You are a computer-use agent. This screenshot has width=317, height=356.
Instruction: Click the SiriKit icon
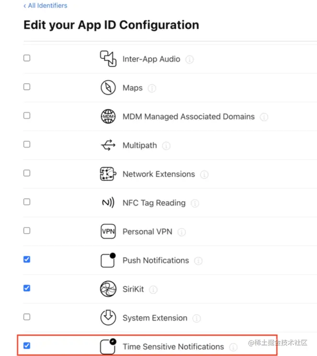pyautogui.click(x=108, y=289)
